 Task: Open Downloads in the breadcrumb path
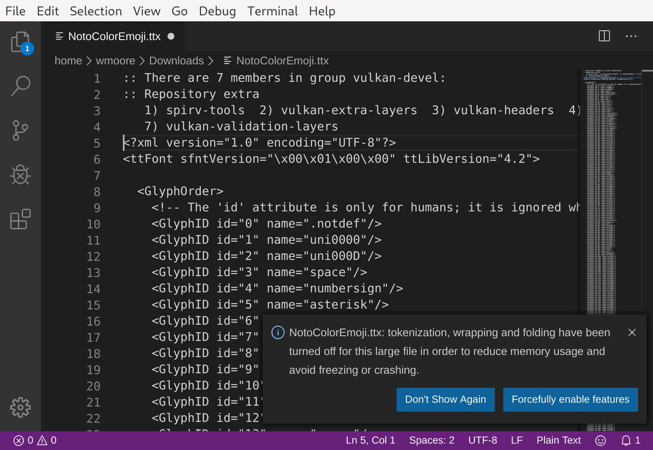coord(176,60)
